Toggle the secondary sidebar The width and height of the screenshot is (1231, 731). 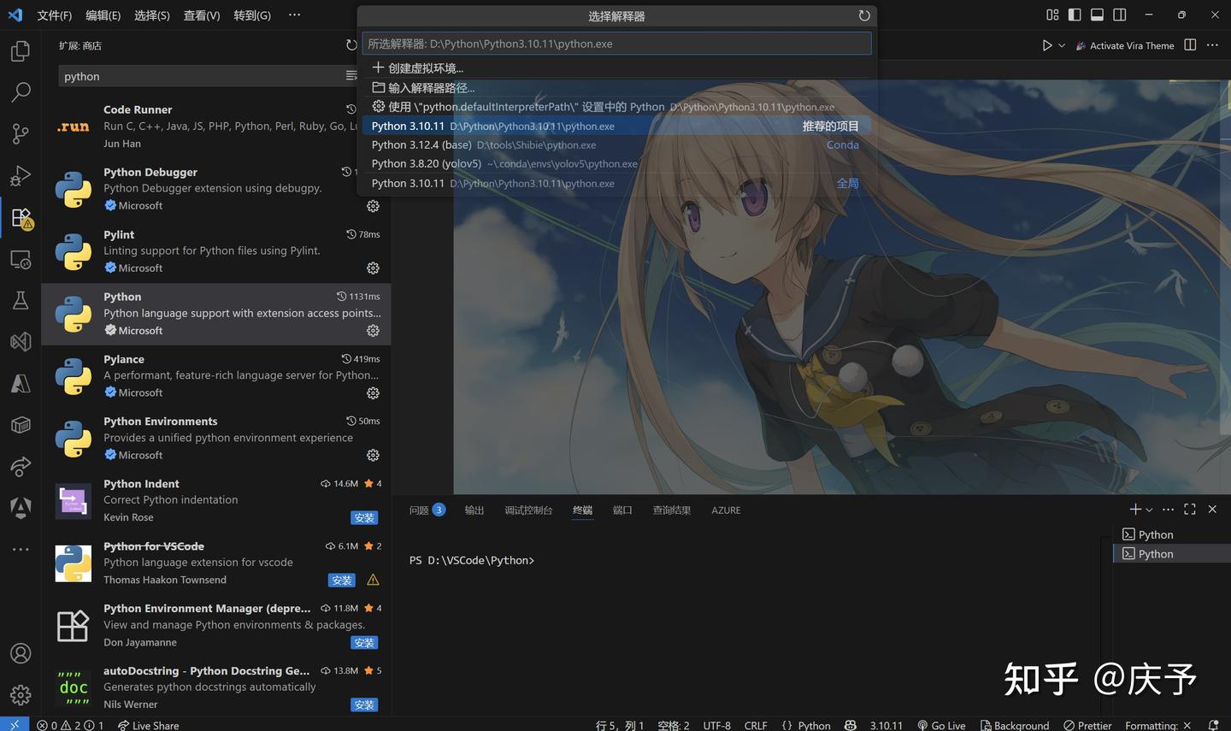click(1119, 15)
